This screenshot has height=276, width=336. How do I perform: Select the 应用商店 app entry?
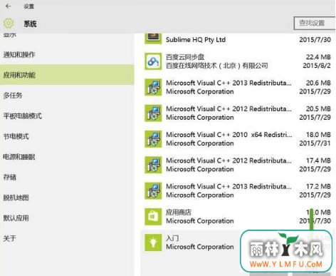click(x=238, y=217)
